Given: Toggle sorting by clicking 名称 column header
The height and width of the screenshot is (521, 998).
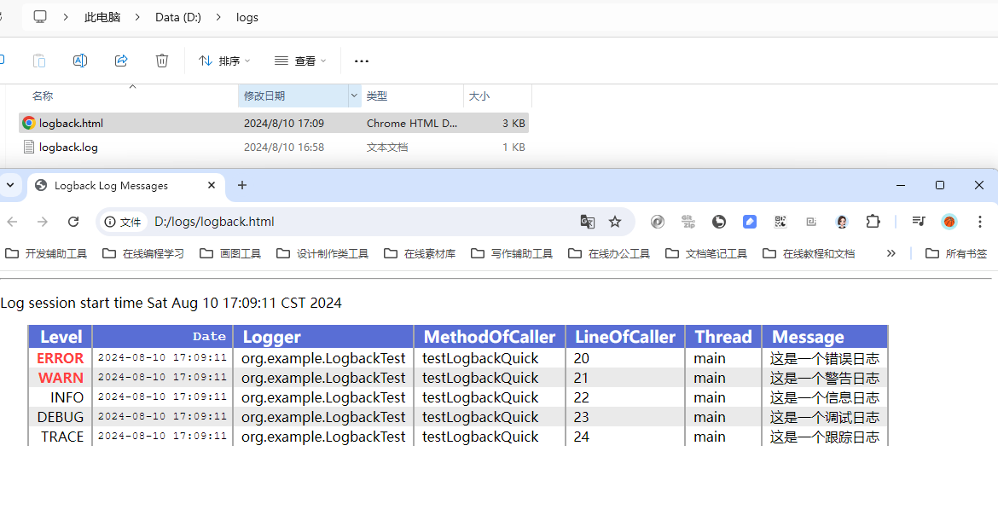Looking at the screenshot, I should coord(42,96).
